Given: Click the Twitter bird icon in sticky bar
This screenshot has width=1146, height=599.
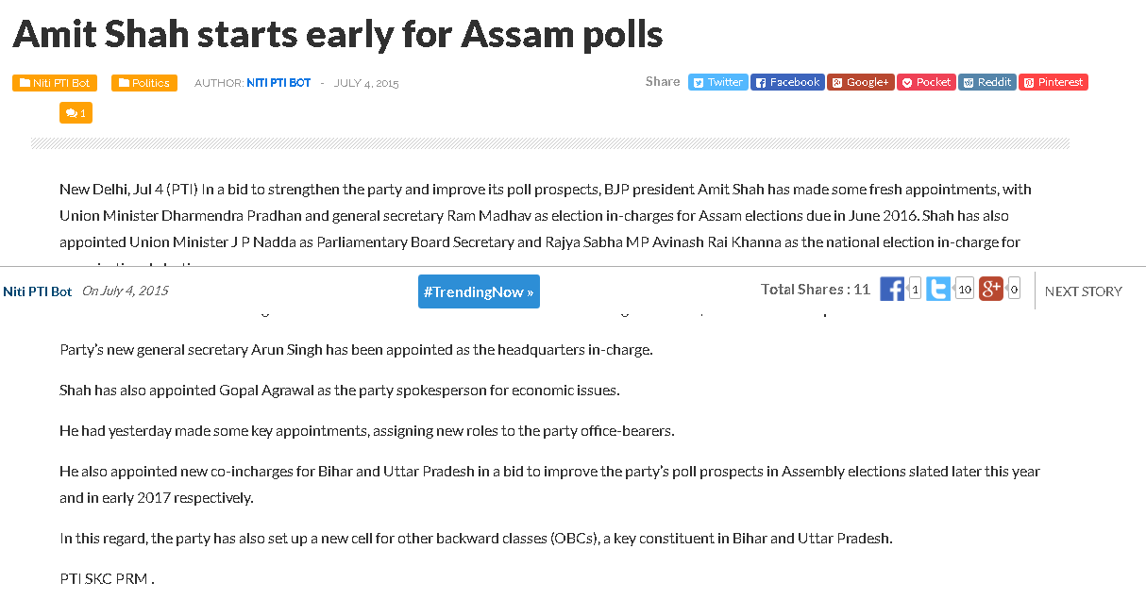Looking at the screenshot, I should (x=938, y=290).
